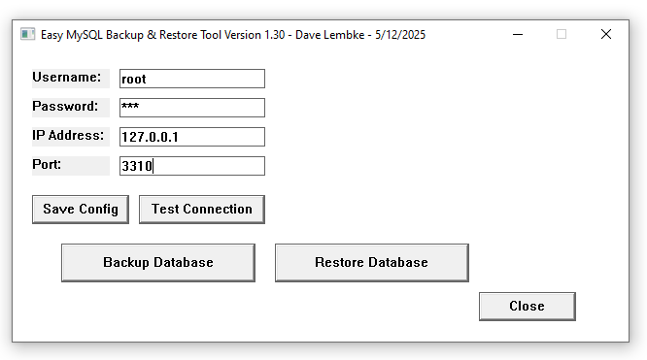Image resolution: width=647 pixels, height=360 pixels.
Task: Close the window using the title bar X
Action: [x=606, y=34]
